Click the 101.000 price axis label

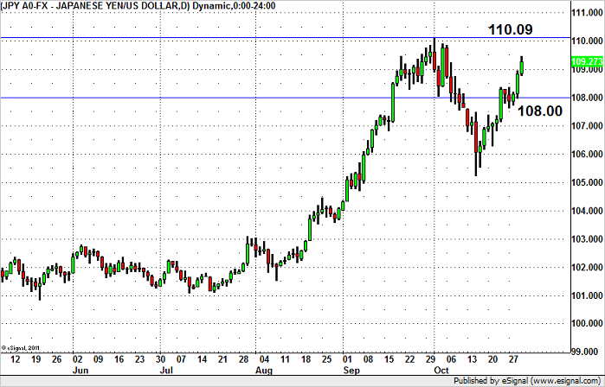[589, 295]
